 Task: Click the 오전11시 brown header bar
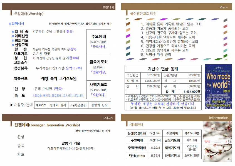point(59,7)
